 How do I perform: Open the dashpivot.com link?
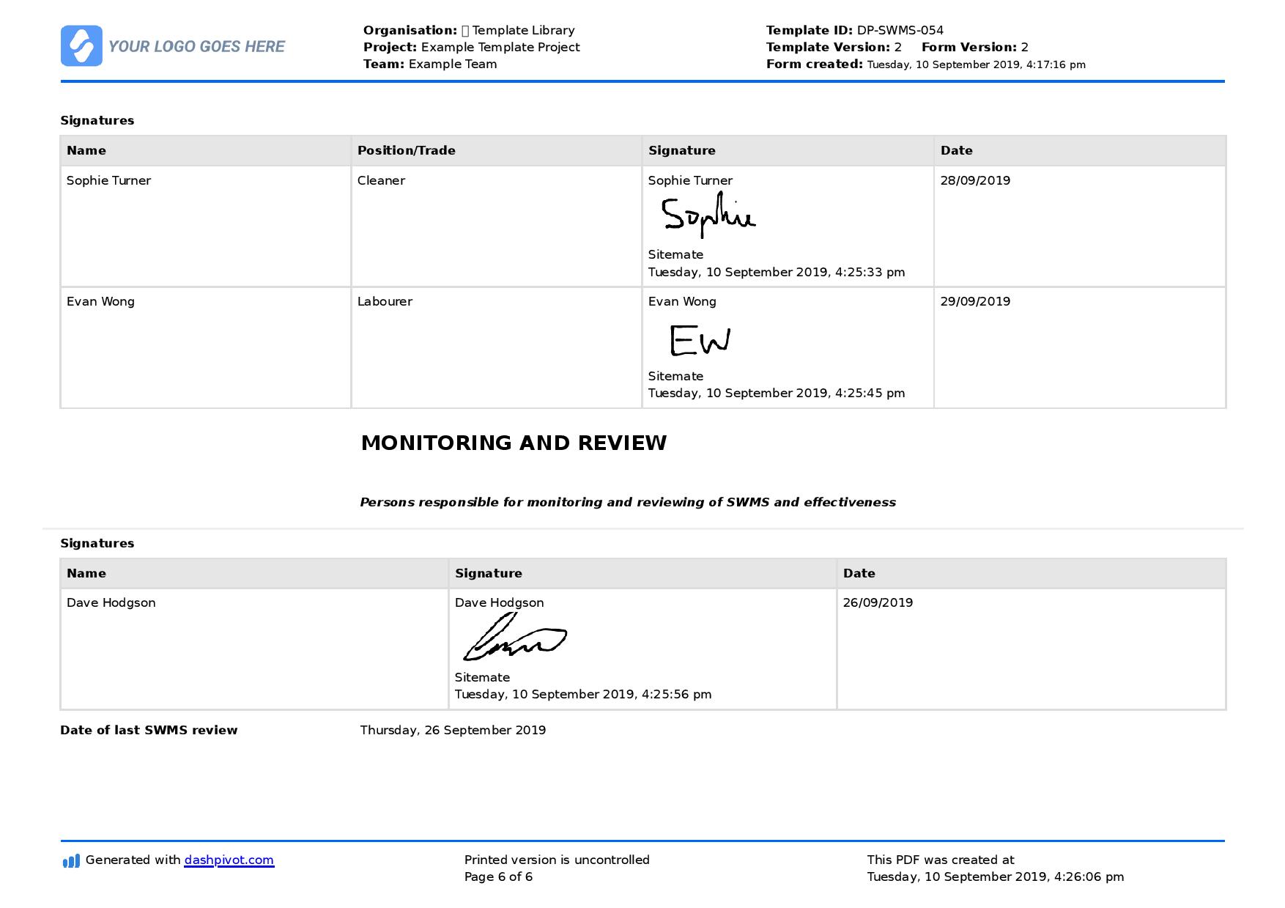(229, 860)
